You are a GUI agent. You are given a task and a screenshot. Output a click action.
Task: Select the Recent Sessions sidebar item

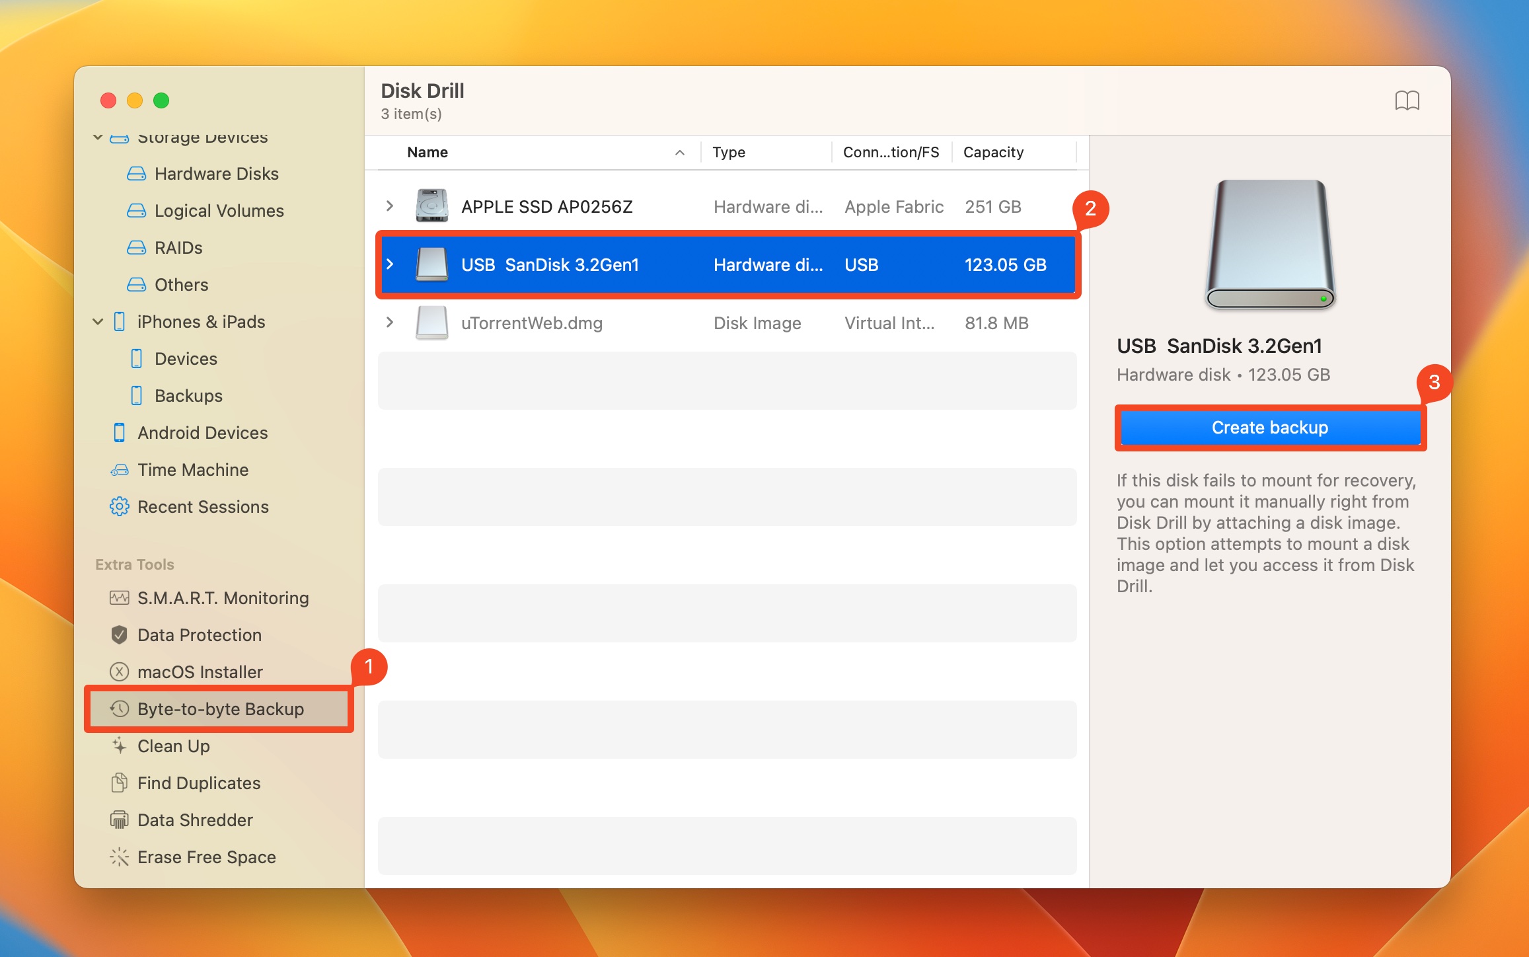203,506
